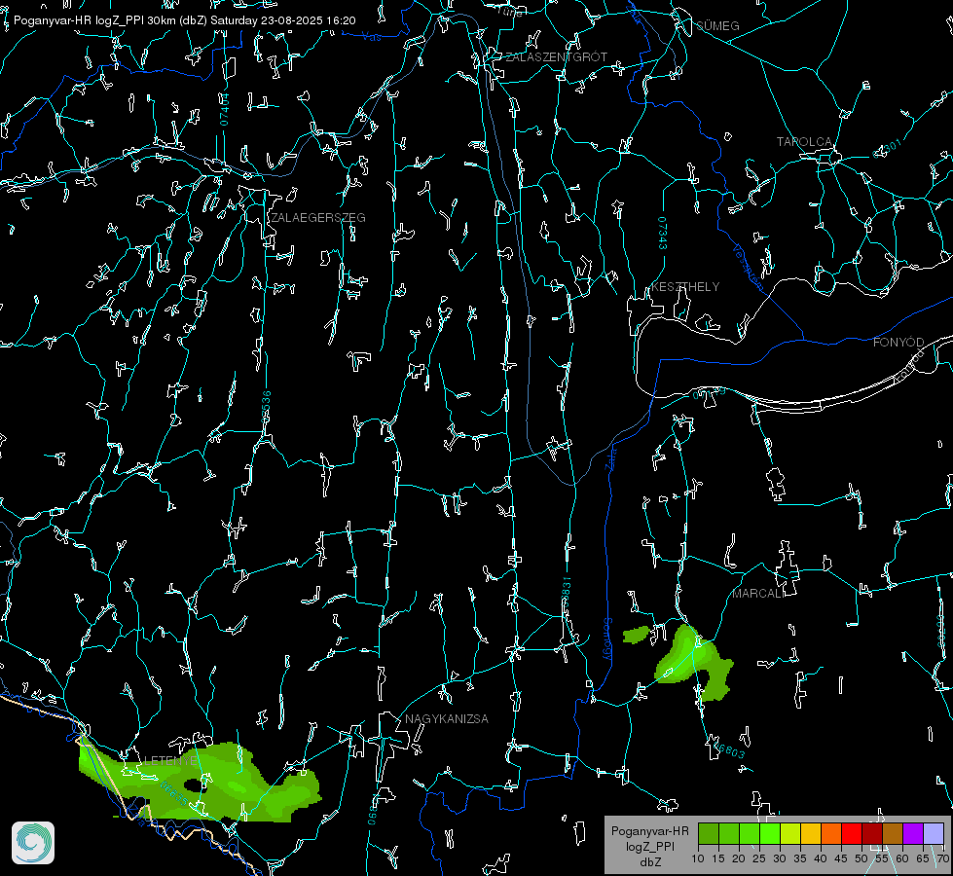
Task: Click the Poganyvar-HR text in the legend
Action: (649, 831)
